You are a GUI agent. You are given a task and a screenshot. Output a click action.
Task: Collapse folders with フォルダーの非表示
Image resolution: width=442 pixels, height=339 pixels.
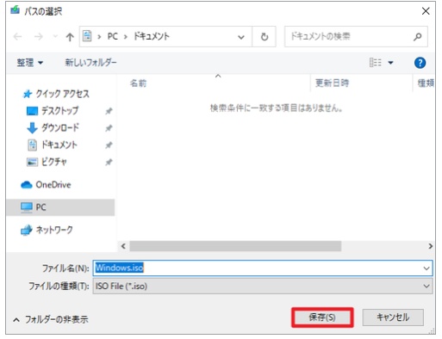click(x=51, y=319)
